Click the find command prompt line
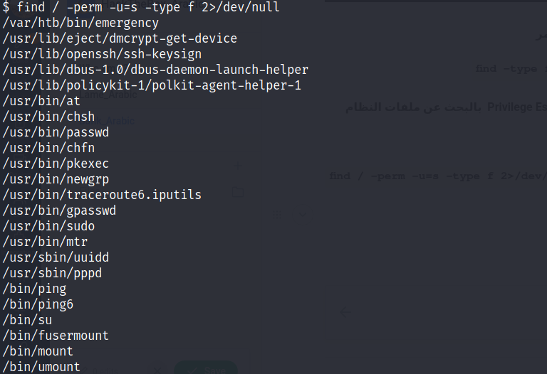This screenshot has width=547, height=374. tap(141, 7)
